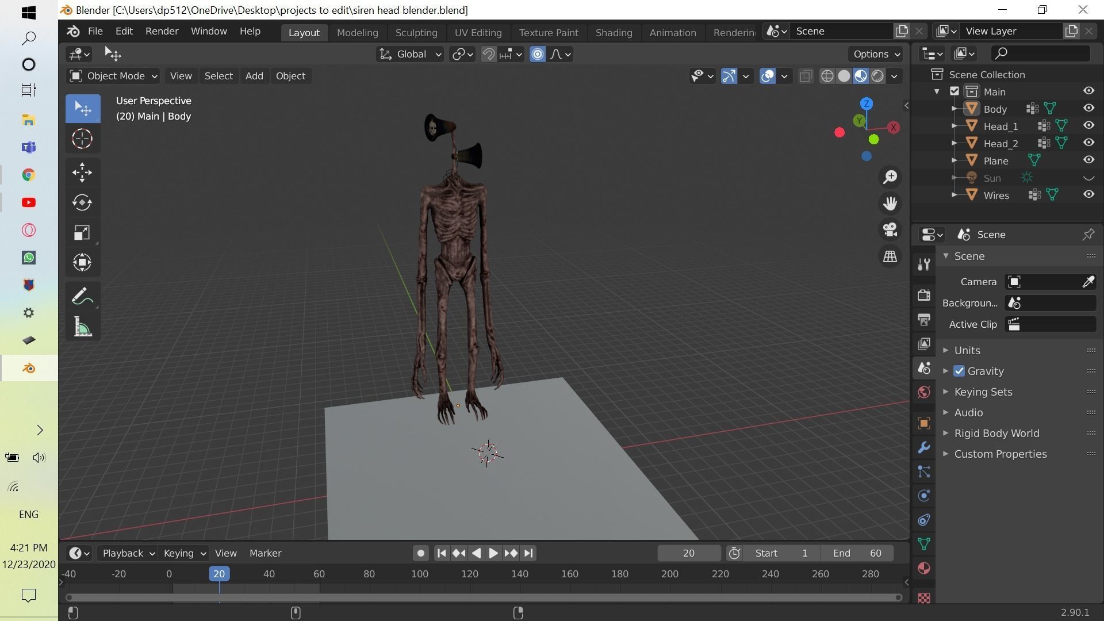Switch to the Modeling workspace tab
This screenshot has height=621, width=1104.
[x=357, y=33]
